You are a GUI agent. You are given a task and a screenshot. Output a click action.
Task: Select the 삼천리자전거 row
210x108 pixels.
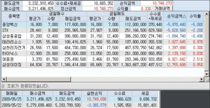(103, 48)
